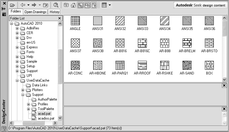
Task: Expand the AdlmRes folder
Action: 17,28
